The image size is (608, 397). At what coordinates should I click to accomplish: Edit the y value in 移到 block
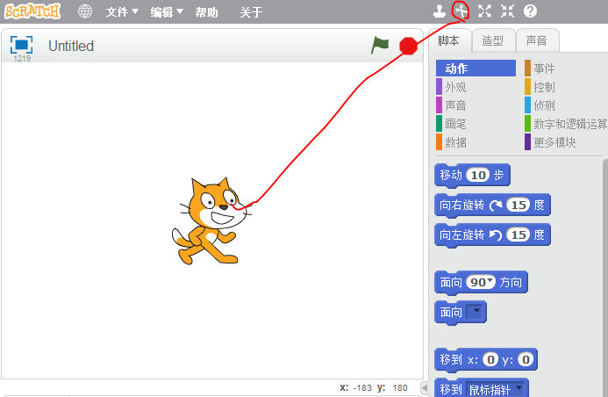point(526,359)
